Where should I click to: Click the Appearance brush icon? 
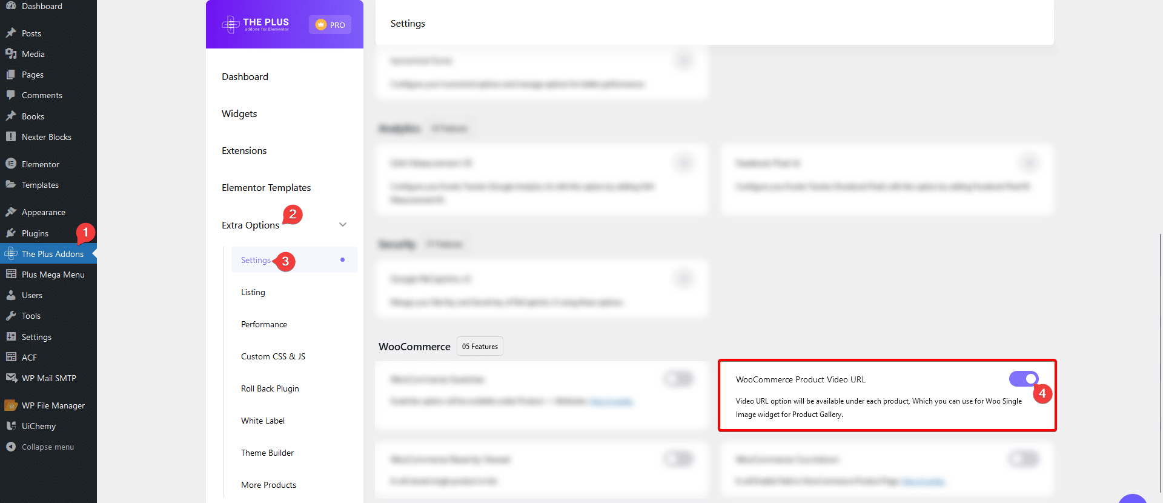11,212
